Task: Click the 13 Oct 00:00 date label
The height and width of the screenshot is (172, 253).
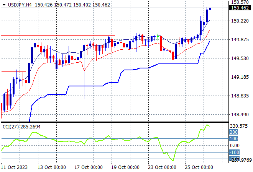Action: (x=52, y=167)
